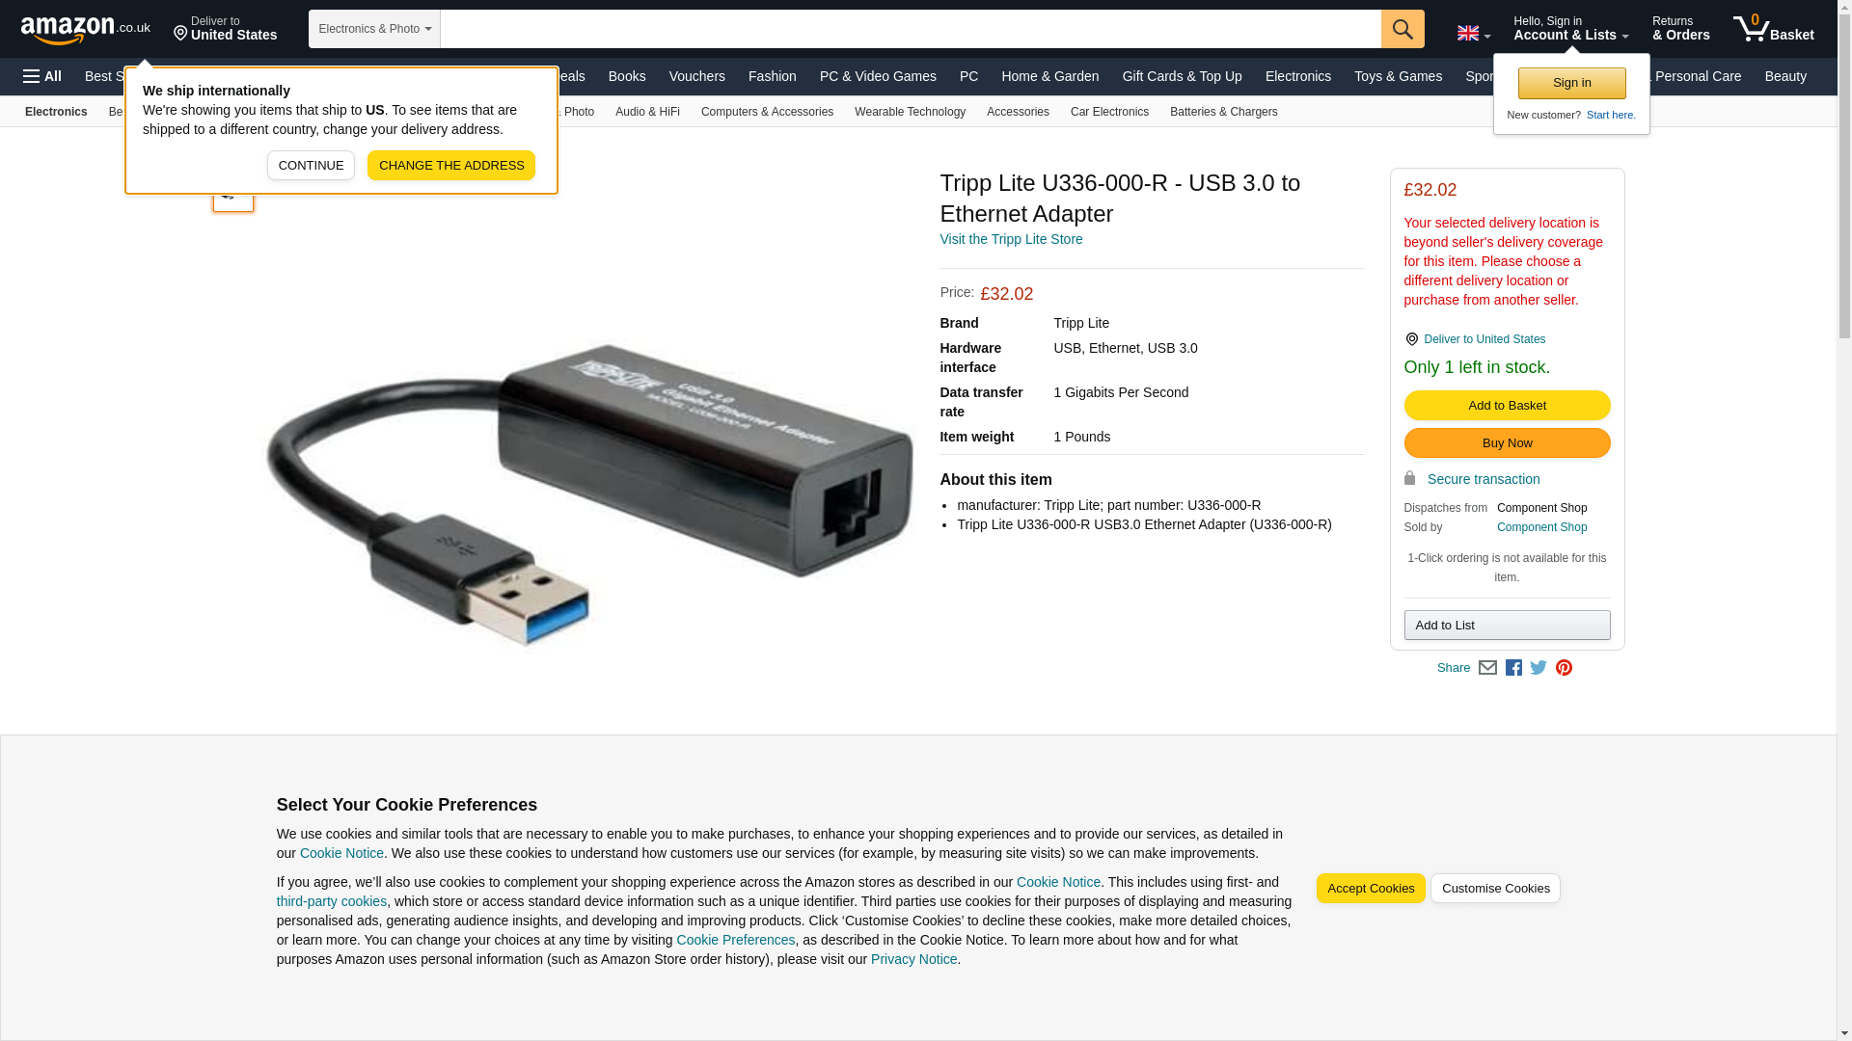Focus the Amazon search input field

(911, 29)
